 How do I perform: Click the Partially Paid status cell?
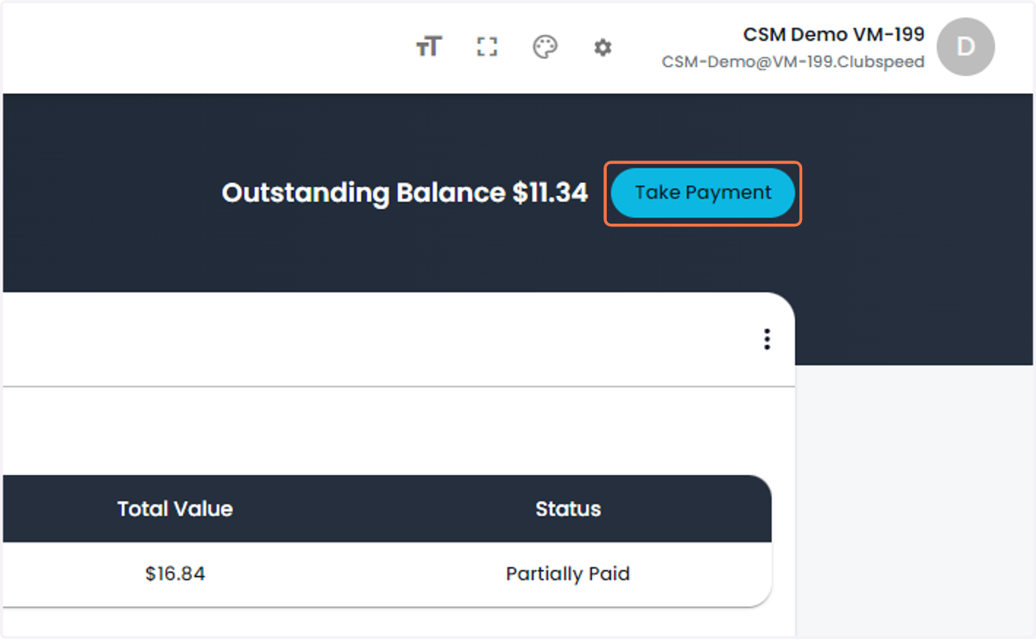(568, 573)
